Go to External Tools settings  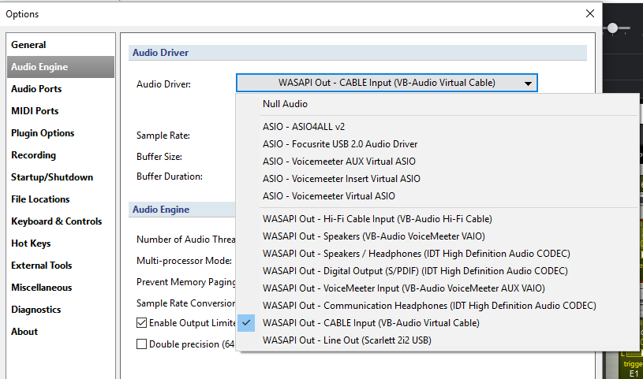(x=61, y=266)
